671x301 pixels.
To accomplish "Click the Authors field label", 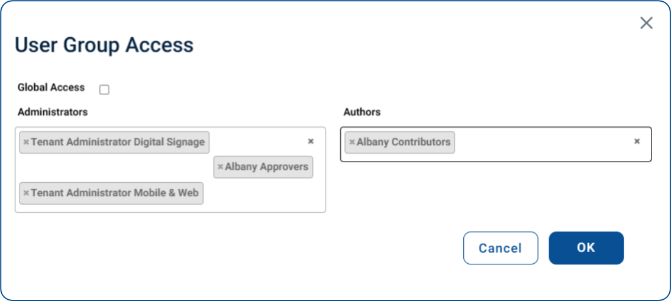I will tap(362, 112).
